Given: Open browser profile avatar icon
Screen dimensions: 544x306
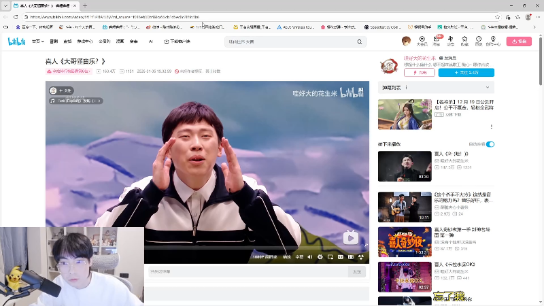Looking at the screenshot, I should point(528,16).
